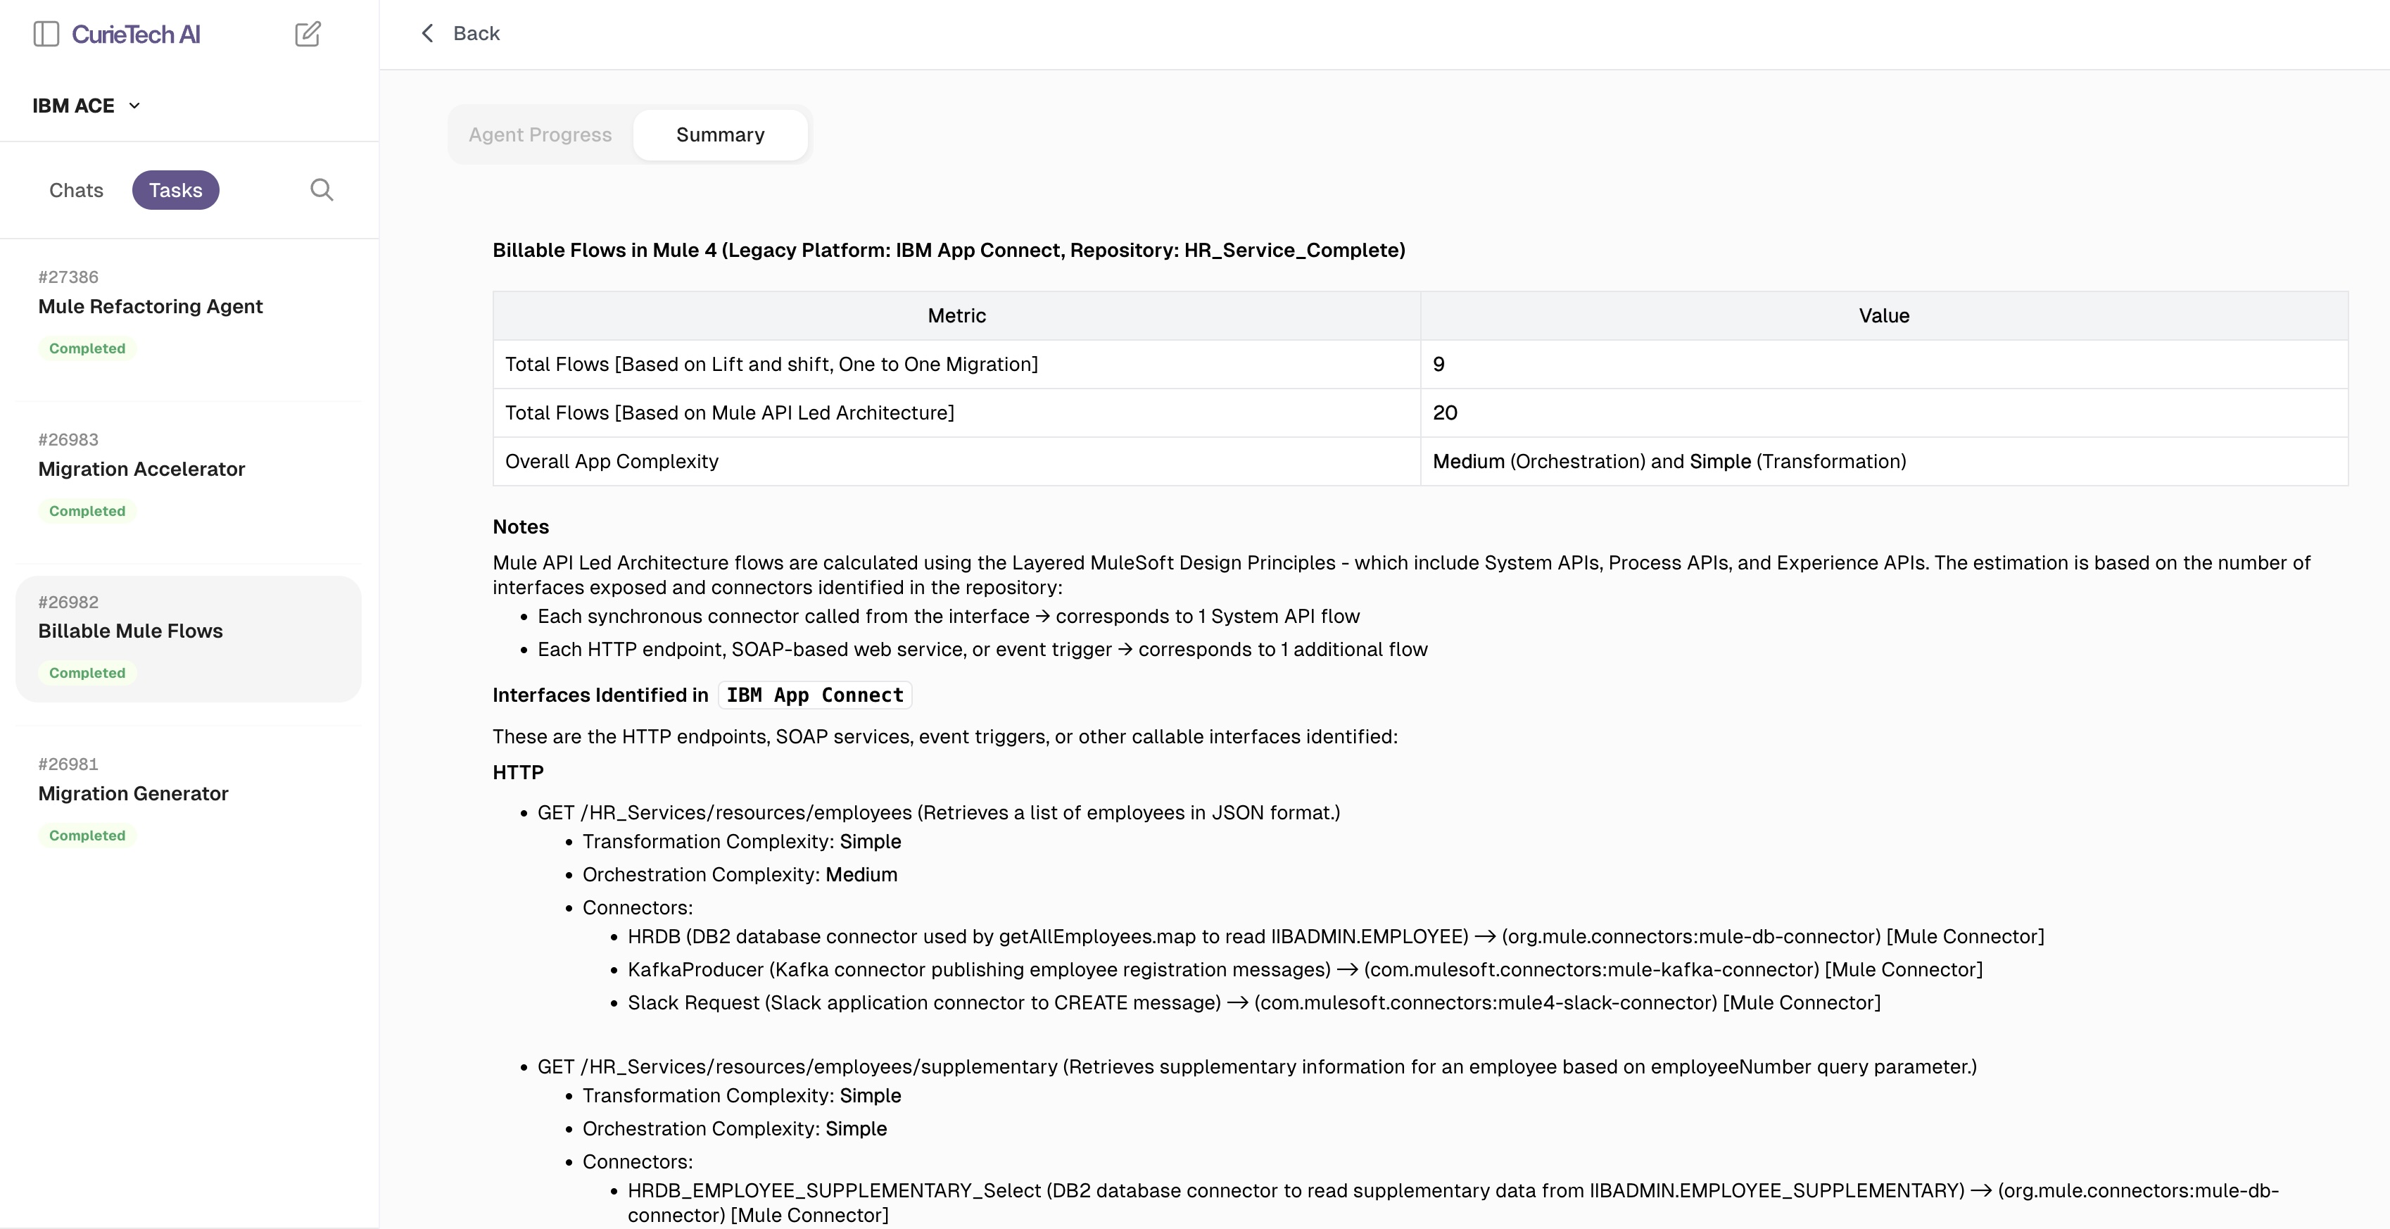Collapse the sidebar panel icon

click(46, 34)
